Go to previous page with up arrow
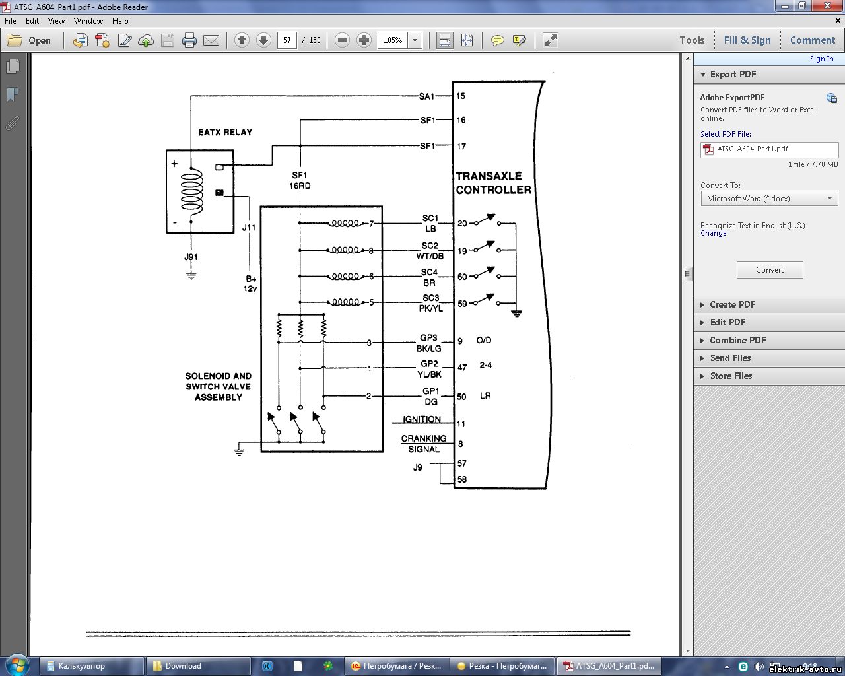Viewport: 845px width, 676px height. 242,40
